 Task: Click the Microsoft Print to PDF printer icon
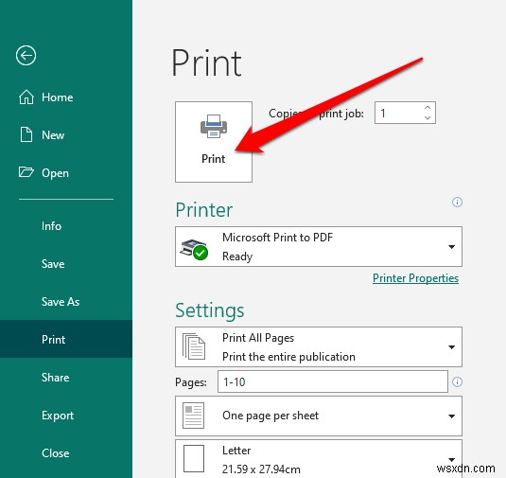coord(194,249)
